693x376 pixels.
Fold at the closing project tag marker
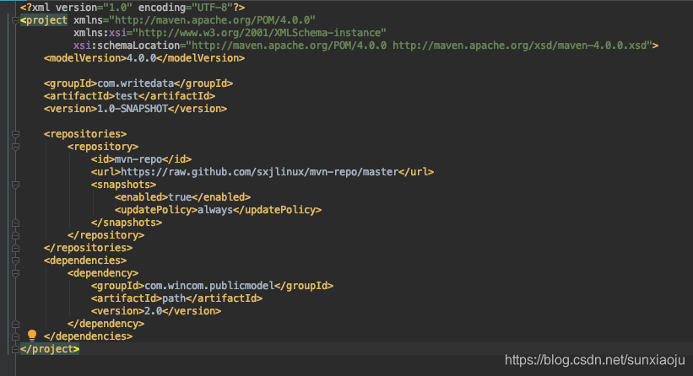click(x=15, y=349)
